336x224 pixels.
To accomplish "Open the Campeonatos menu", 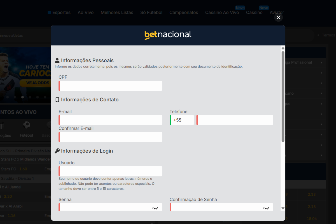I will (183, 12).
